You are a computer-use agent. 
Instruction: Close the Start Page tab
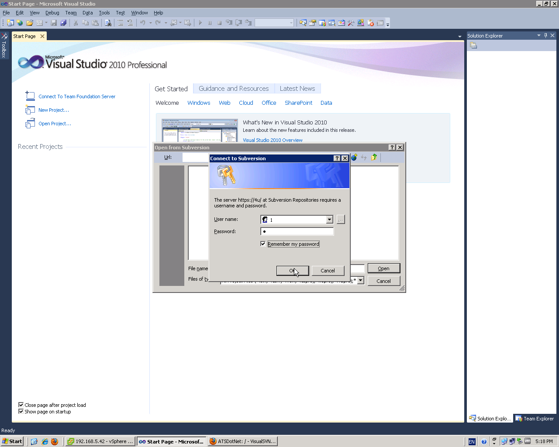click(x=42, y=36)
